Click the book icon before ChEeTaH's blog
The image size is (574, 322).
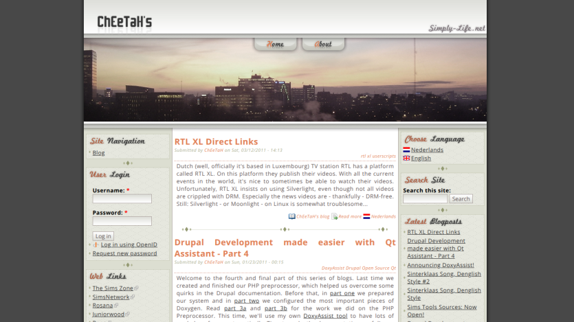(291, 216)
